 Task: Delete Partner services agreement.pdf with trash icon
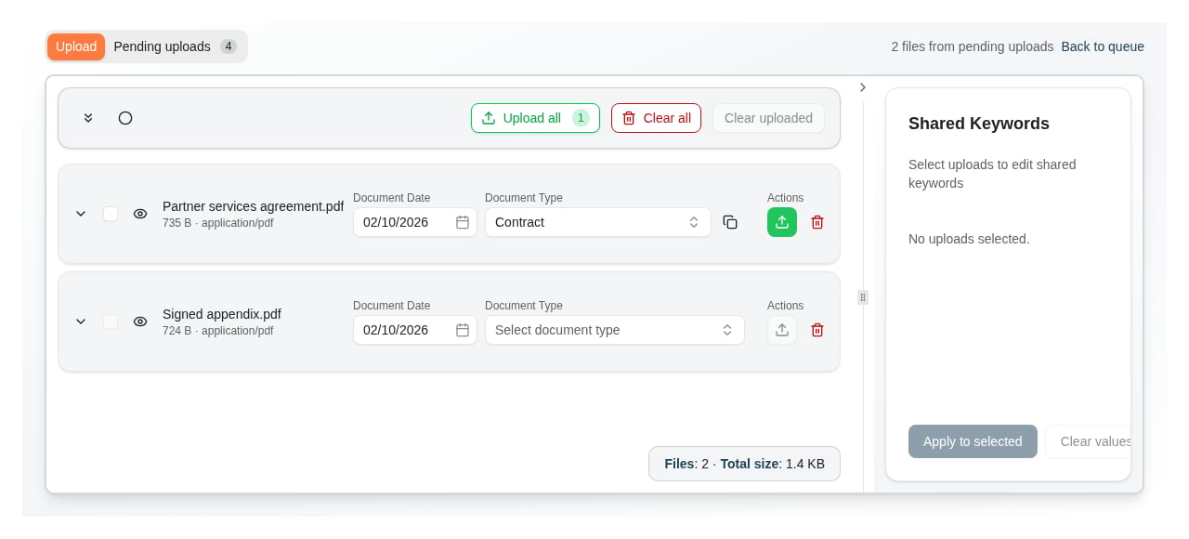point(817,222)
